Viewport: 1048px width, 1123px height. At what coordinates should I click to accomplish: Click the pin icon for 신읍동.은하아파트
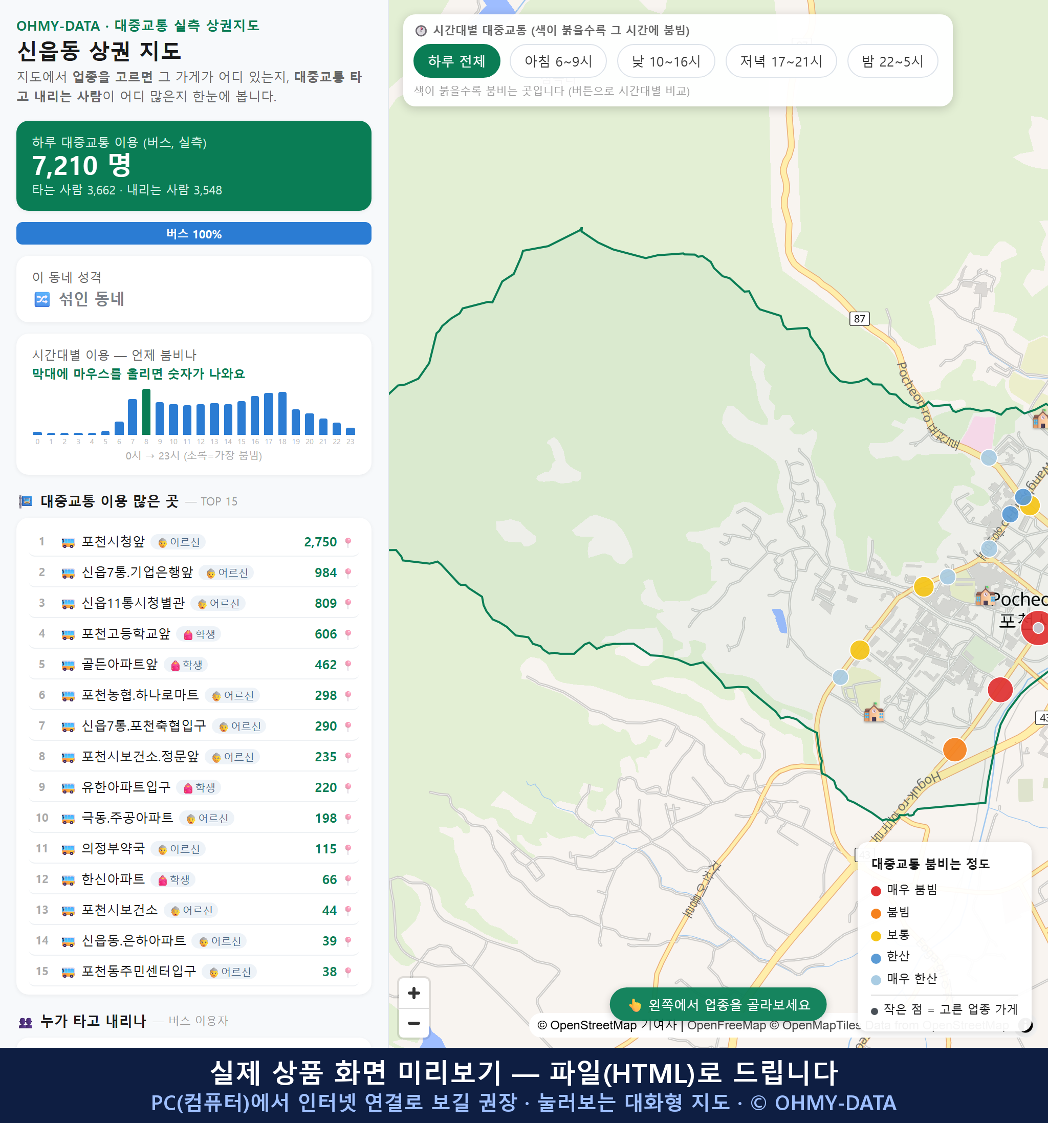pyautogui.click(x=348, y=941)
